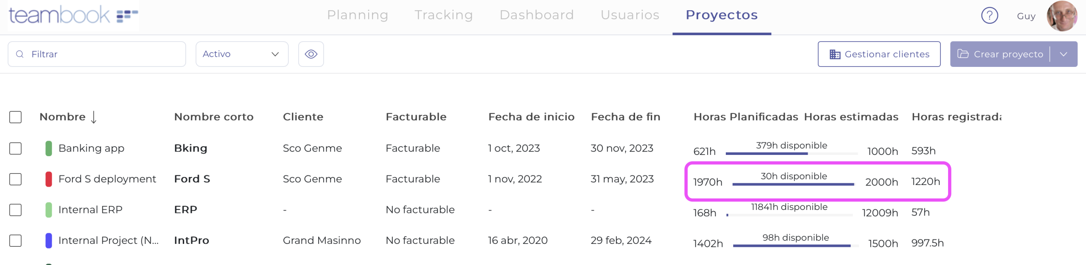Select the checkbox for Ford S deployment

pos(15,179)
